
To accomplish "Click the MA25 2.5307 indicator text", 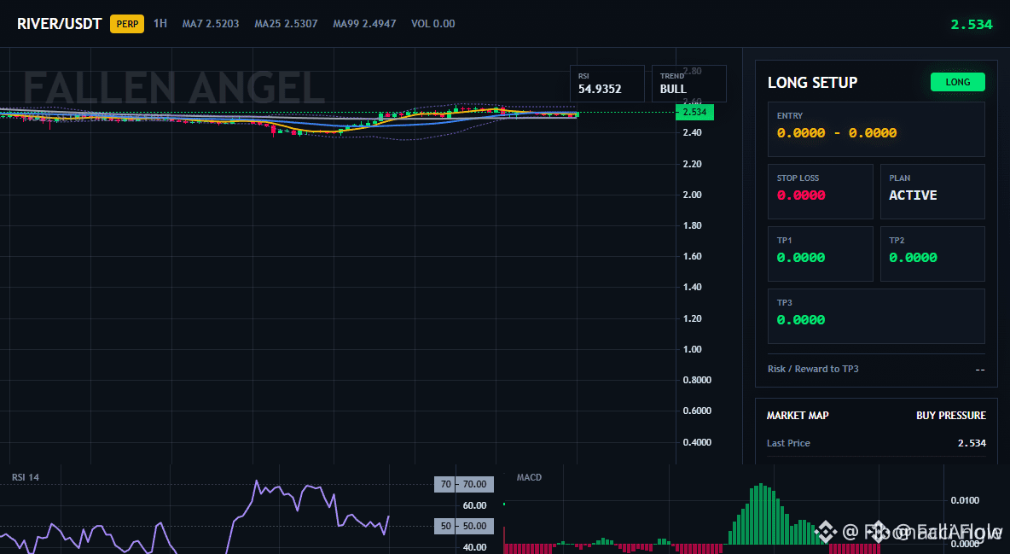I will point(286,24).
